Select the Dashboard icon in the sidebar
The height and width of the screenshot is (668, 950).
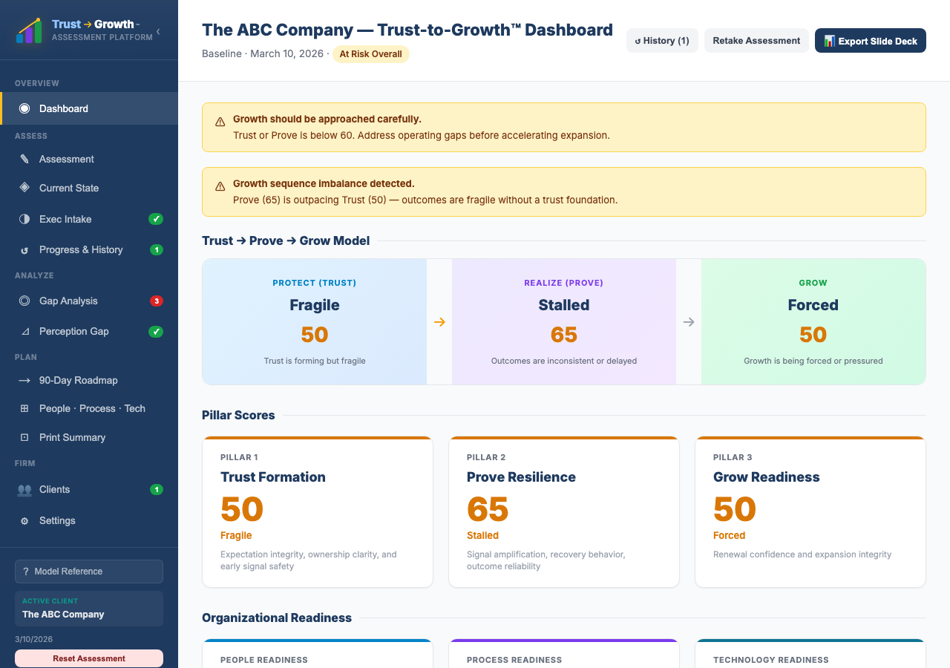[x=24, y=108]
